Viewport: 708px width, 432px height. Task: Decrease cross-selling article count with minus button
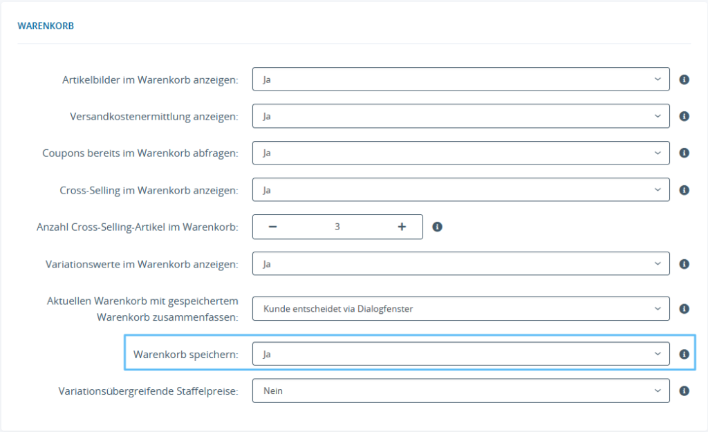click(273, 226)
